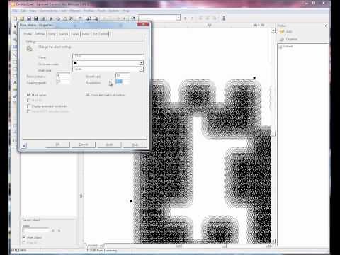Open the Help menu in the menu bar
The width and height of the screenshot is (340, 255).
(126, 11)
